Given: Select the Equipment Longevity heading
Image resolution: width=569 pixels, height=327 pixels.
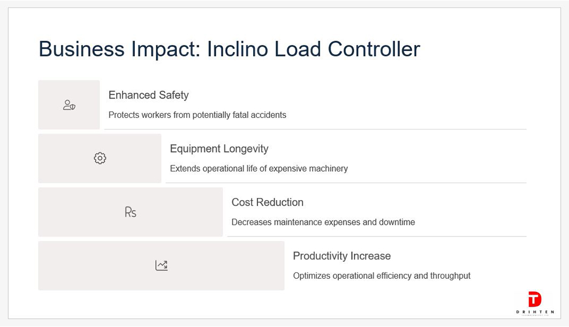Looking at the screenshot, I should [x=219, y=149].
